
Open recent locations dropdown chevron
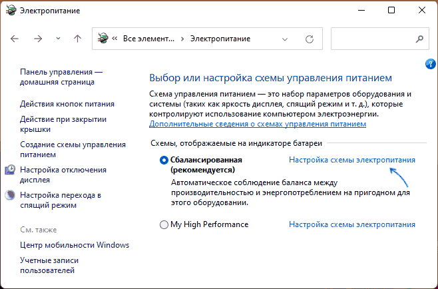[58, 39]
